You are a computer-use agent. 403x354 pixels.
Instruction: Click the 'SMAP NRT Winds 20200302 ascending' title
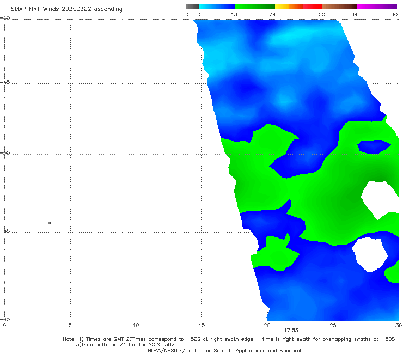[x=66, y=9]
